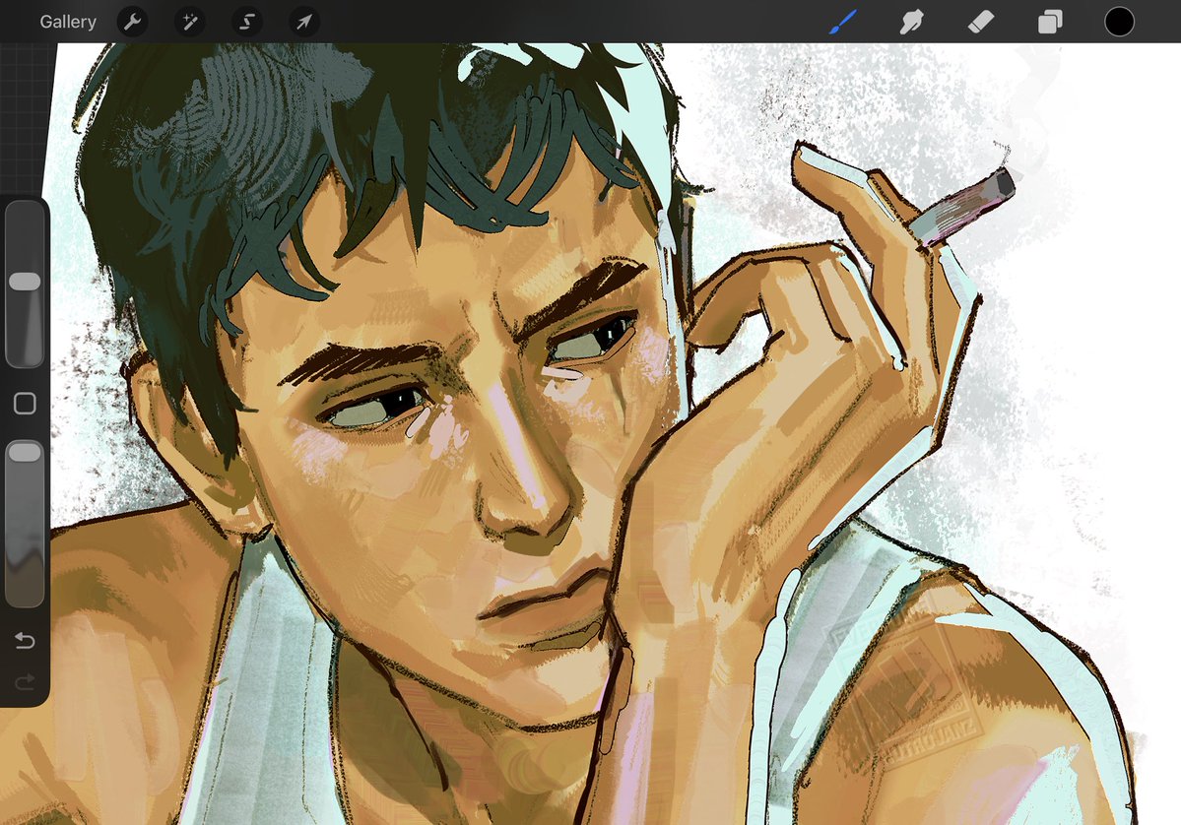Activate the Transform arrow tool
Image resolution: width=1181 pixels, height=825 pixels.
tap(304, 22)
